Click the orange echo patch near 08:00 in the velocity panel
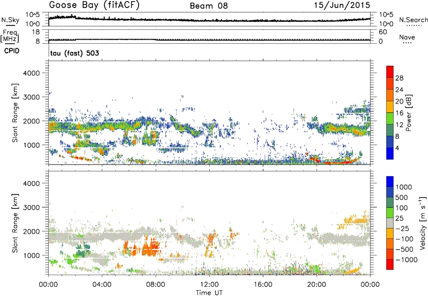 pyautogui.click(x=150, y=247)
